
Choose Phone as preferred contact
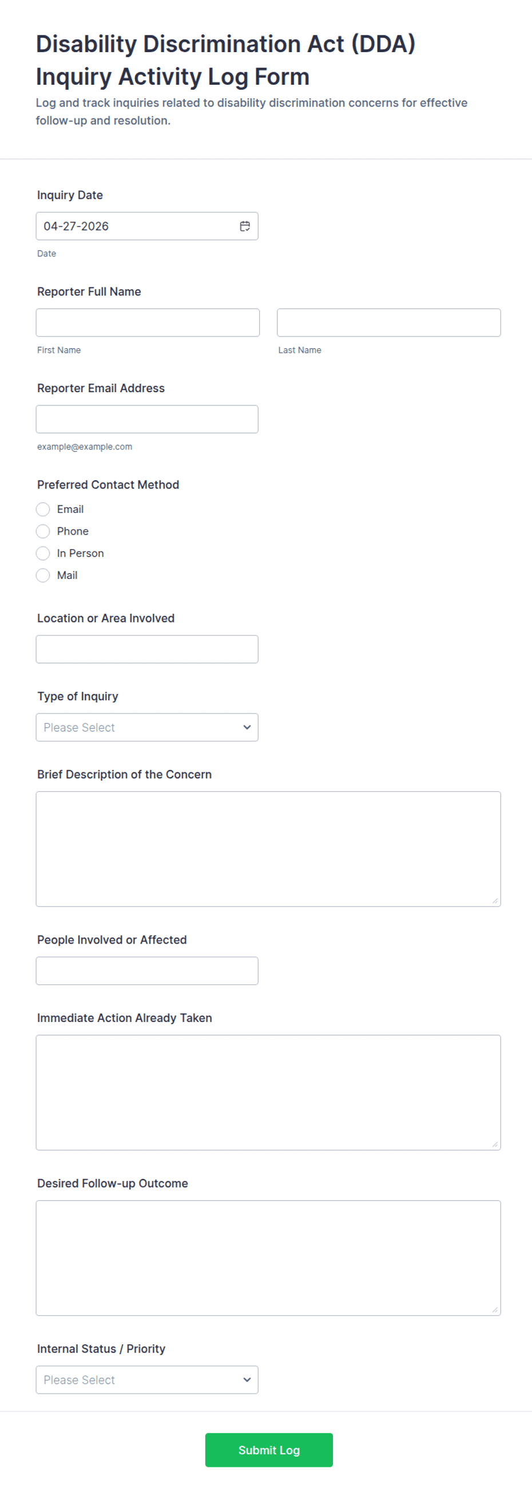click(43, 531)
